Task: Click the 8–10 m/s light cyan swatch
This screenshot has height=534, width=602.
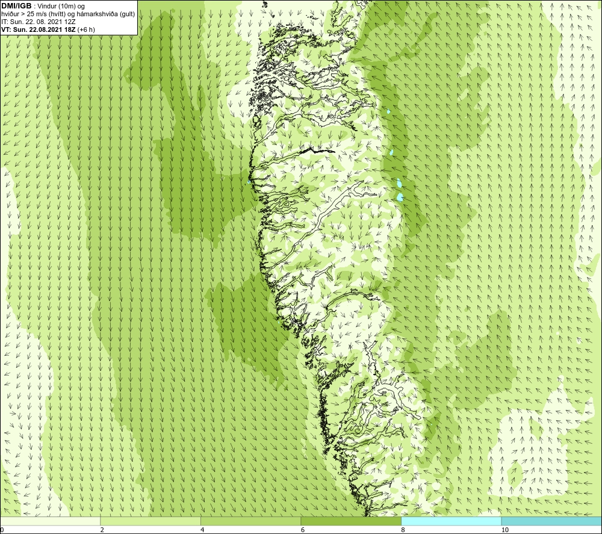Action: [x=451, y=521]
